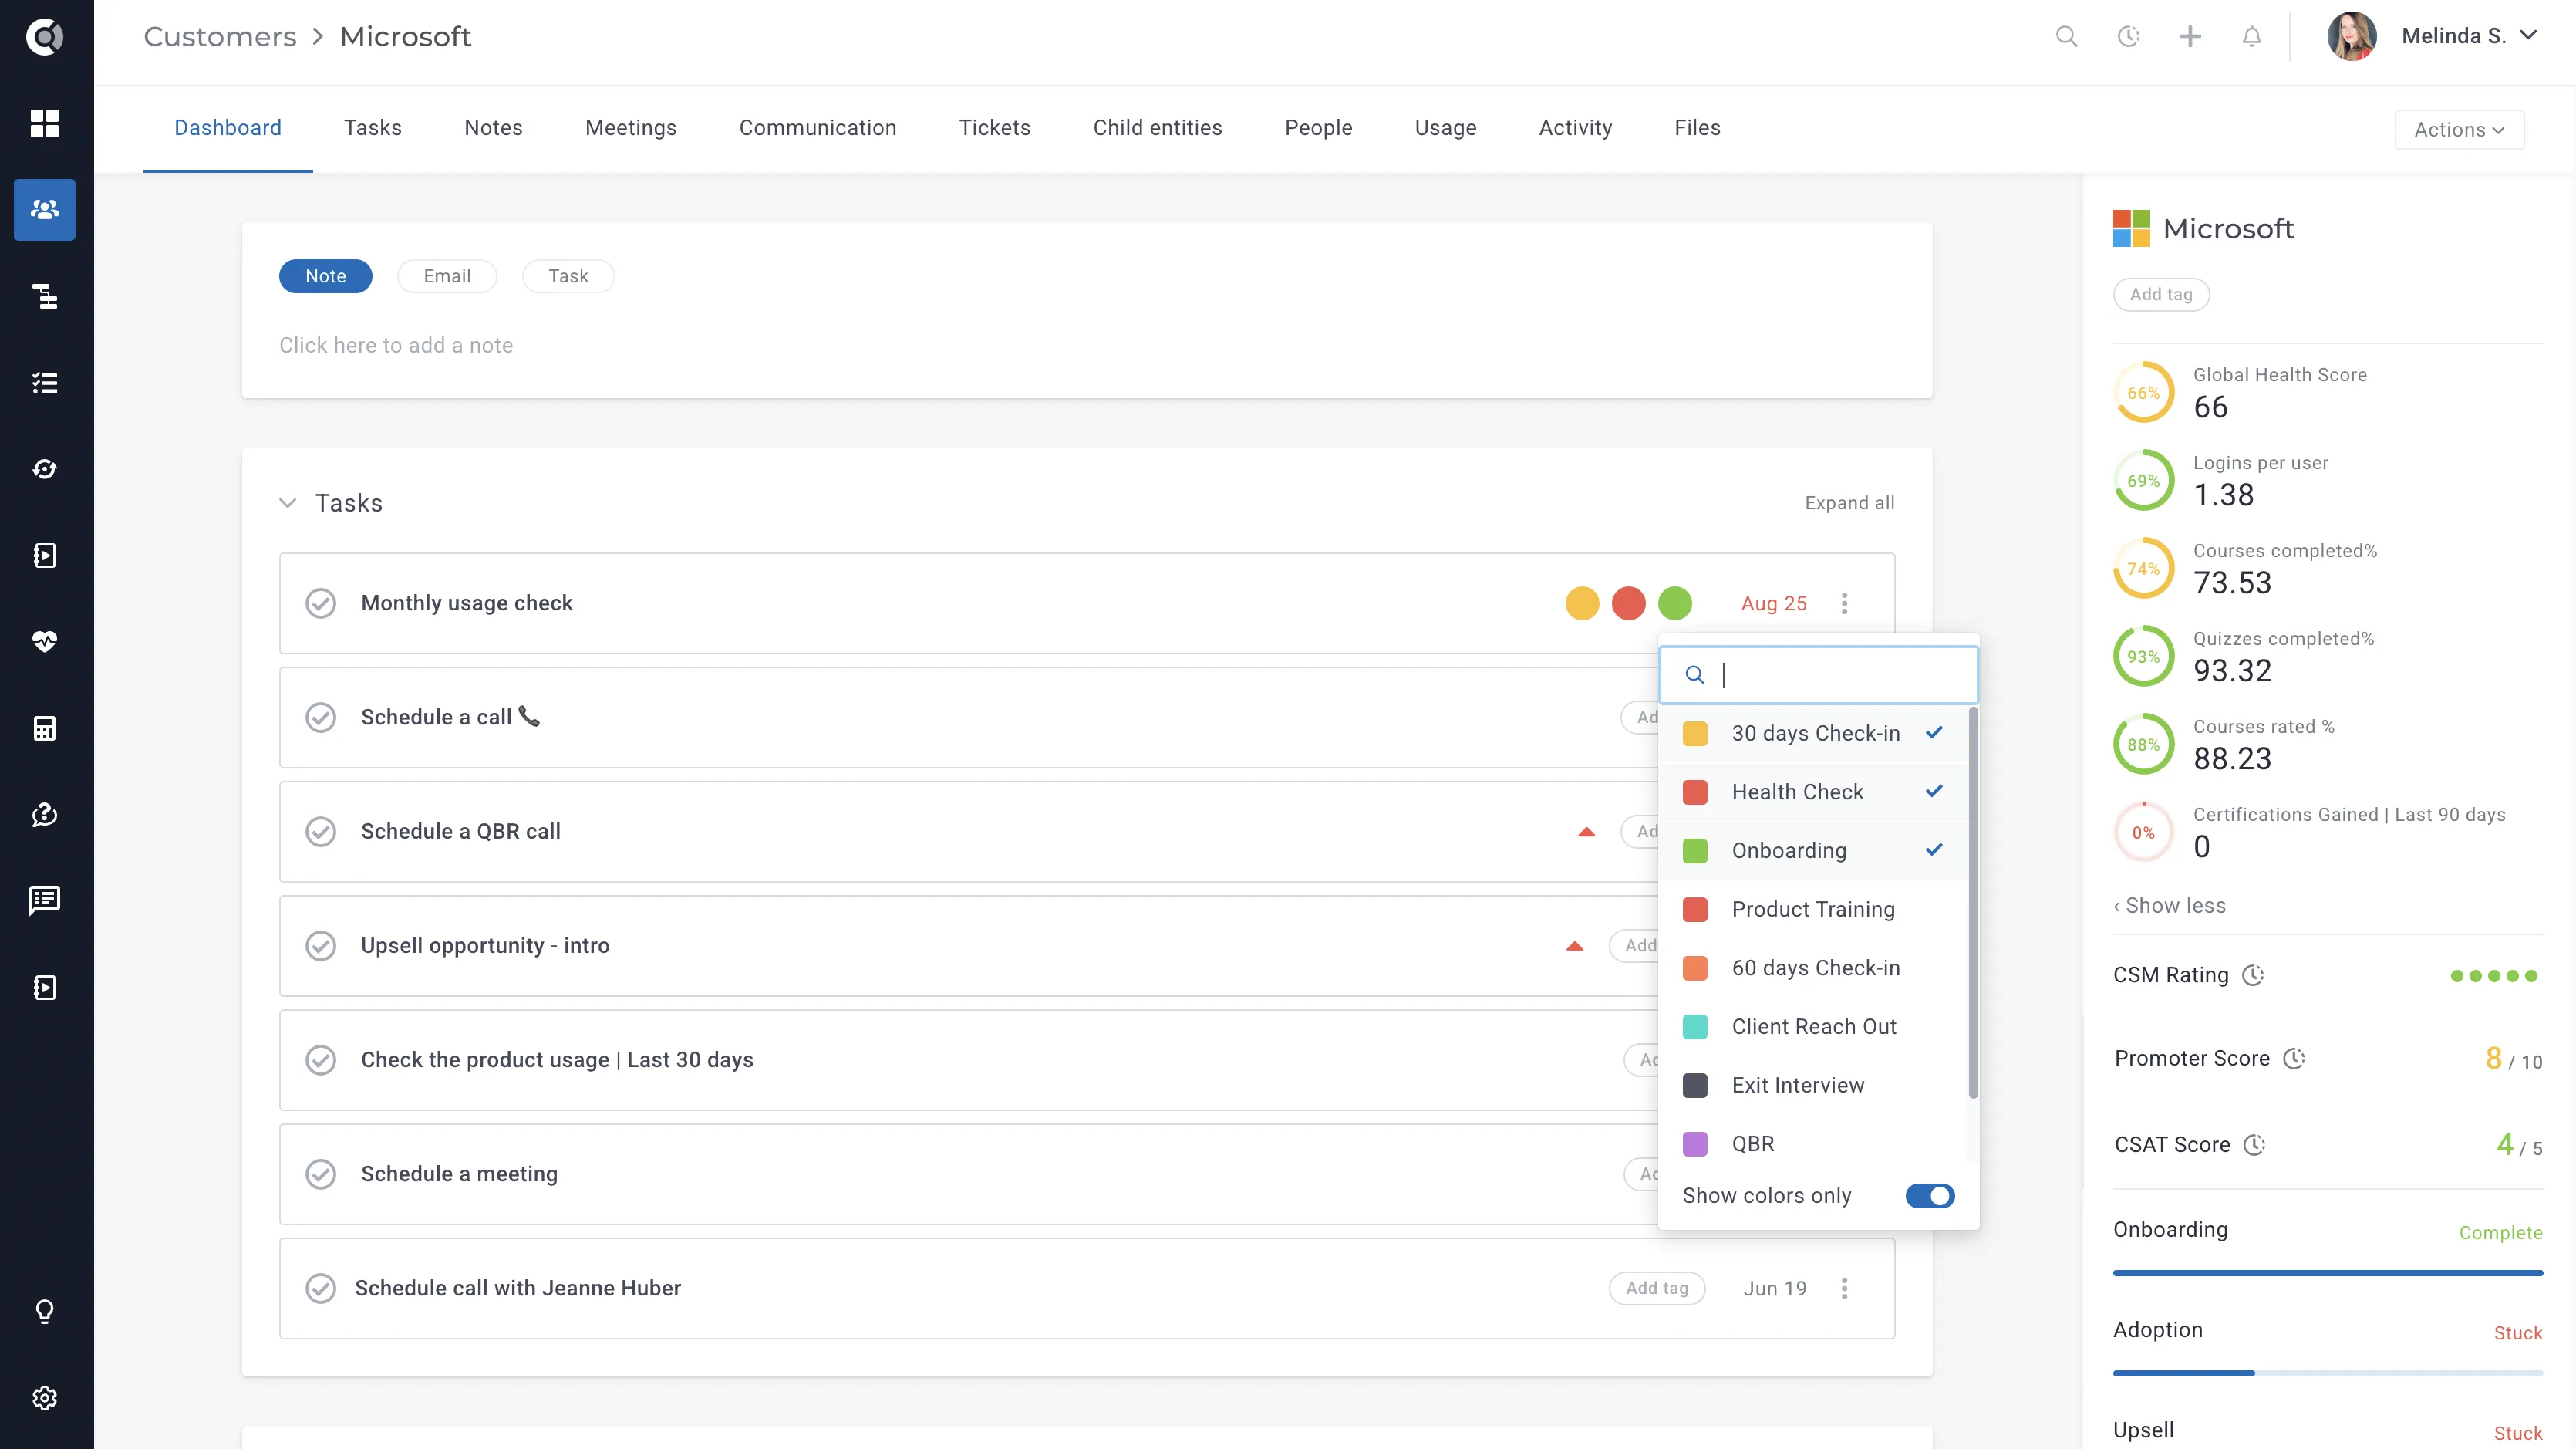This screenshot has height=1449, width=2576.
Task: Click Add tag under Microsoft name
Action: (2160, 294)
